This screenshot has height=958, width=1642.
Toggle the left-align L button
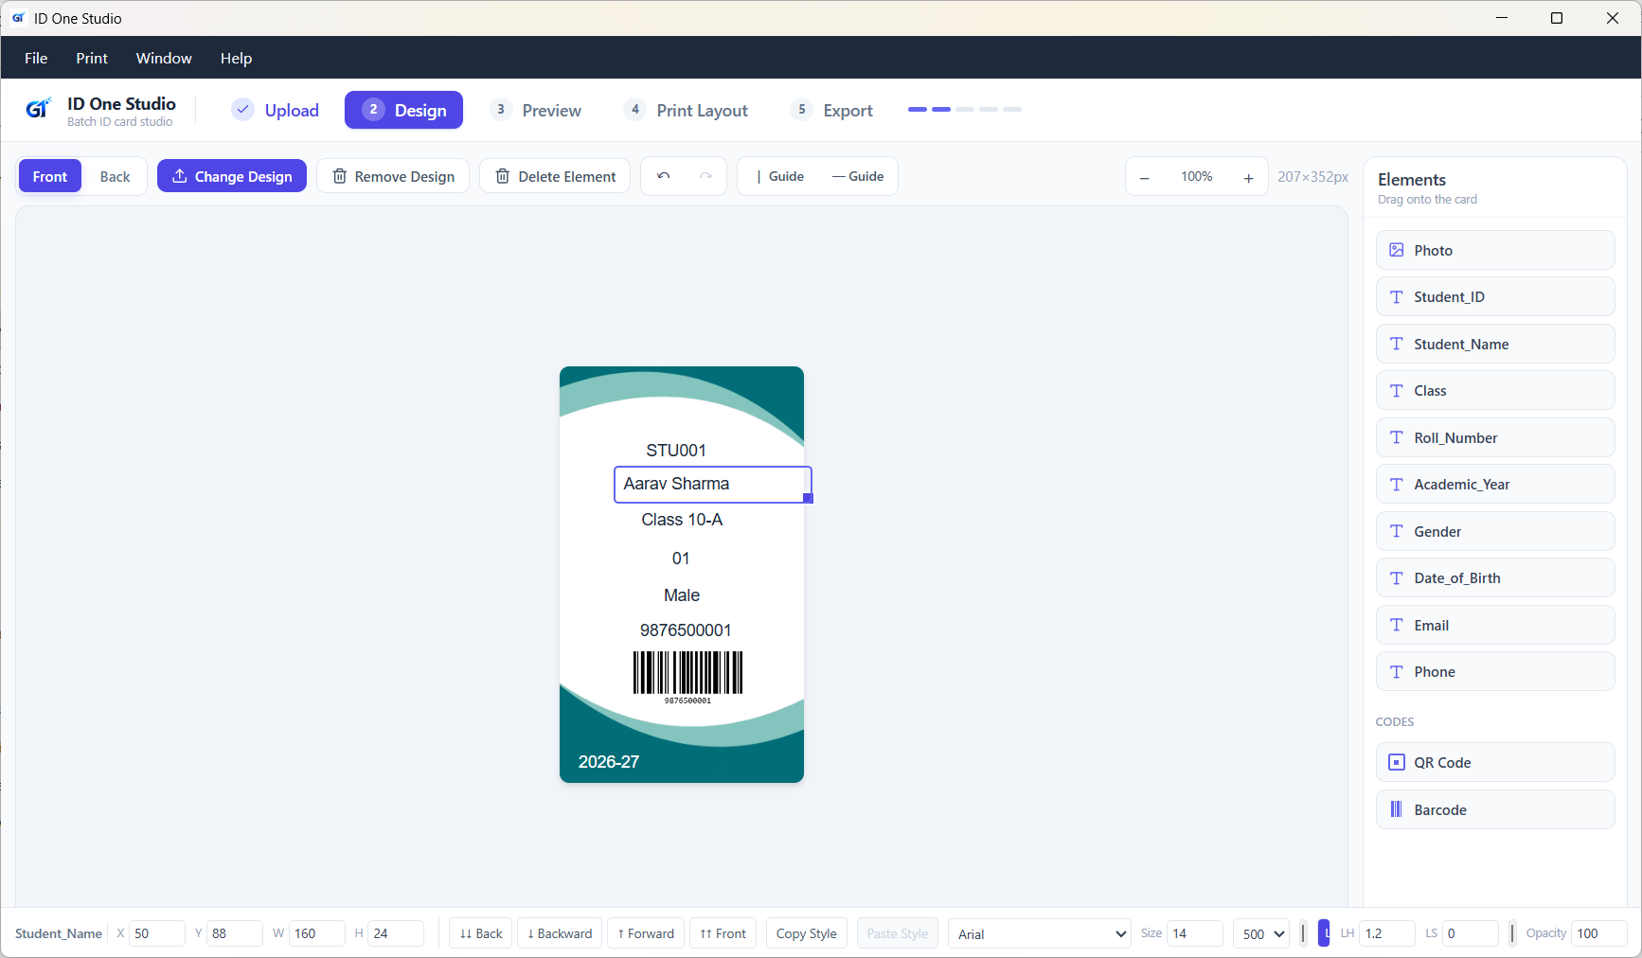[1324, 933]
